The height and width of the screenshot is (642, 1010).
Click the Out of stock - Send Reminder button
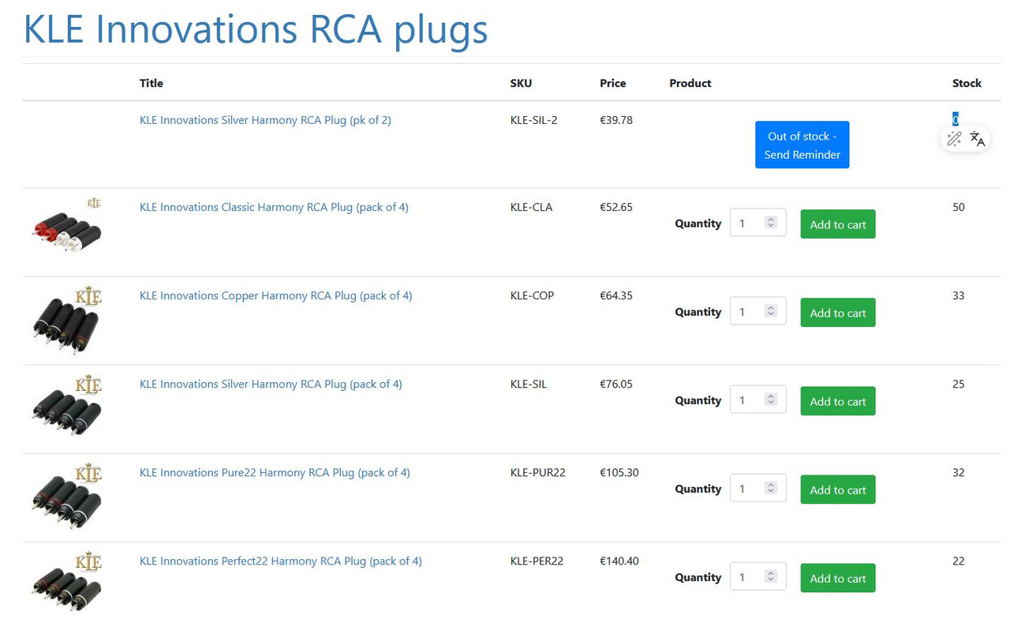point(802,145)
